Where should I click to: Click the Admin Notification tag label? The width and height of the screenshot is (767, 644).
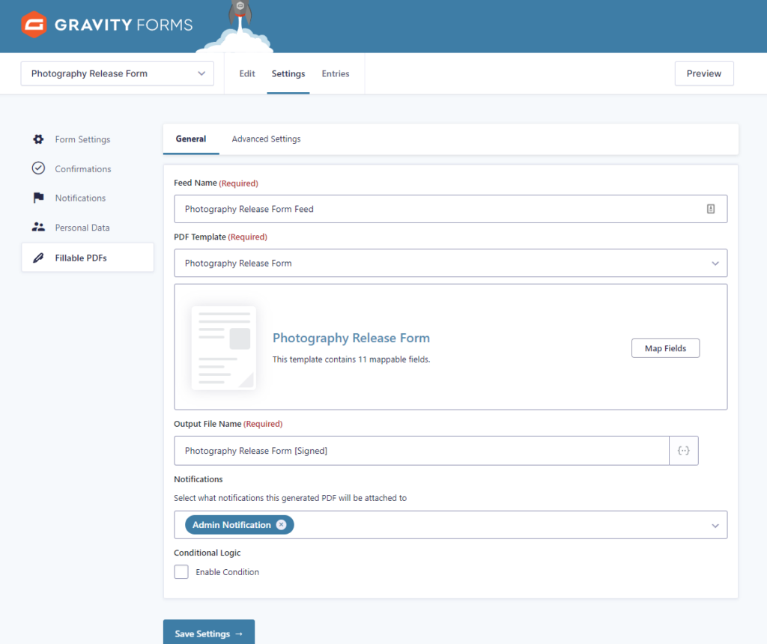click(231, 525)
